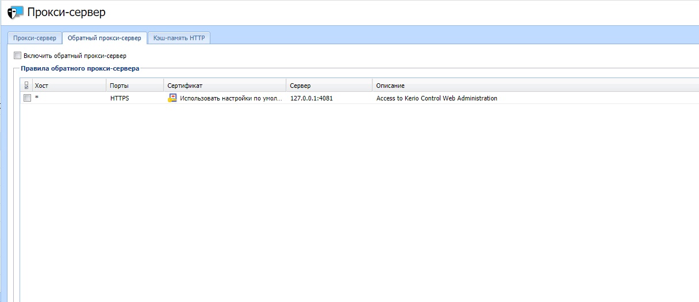Open the 'Кэш-память HTTP' tab
This screenshot has width=699, height=302.
[x=179, y=38]
